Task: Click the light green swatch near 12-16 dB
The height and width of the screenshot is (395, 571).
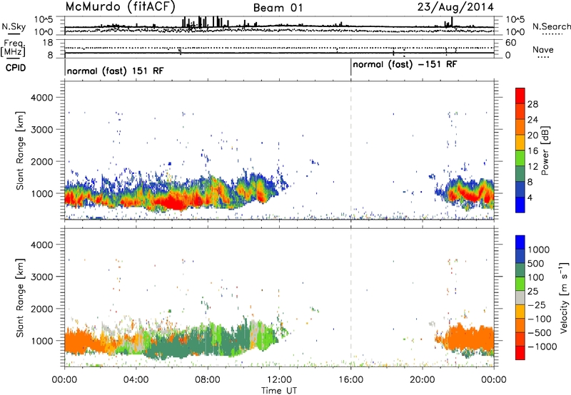Action: tap(520, 158)
